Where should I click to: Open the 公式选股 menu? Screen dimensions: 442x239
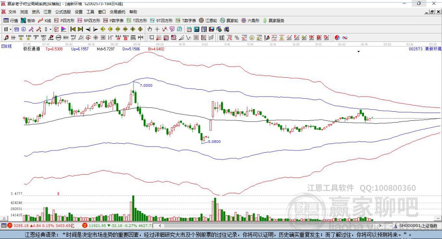pos(62,12)
